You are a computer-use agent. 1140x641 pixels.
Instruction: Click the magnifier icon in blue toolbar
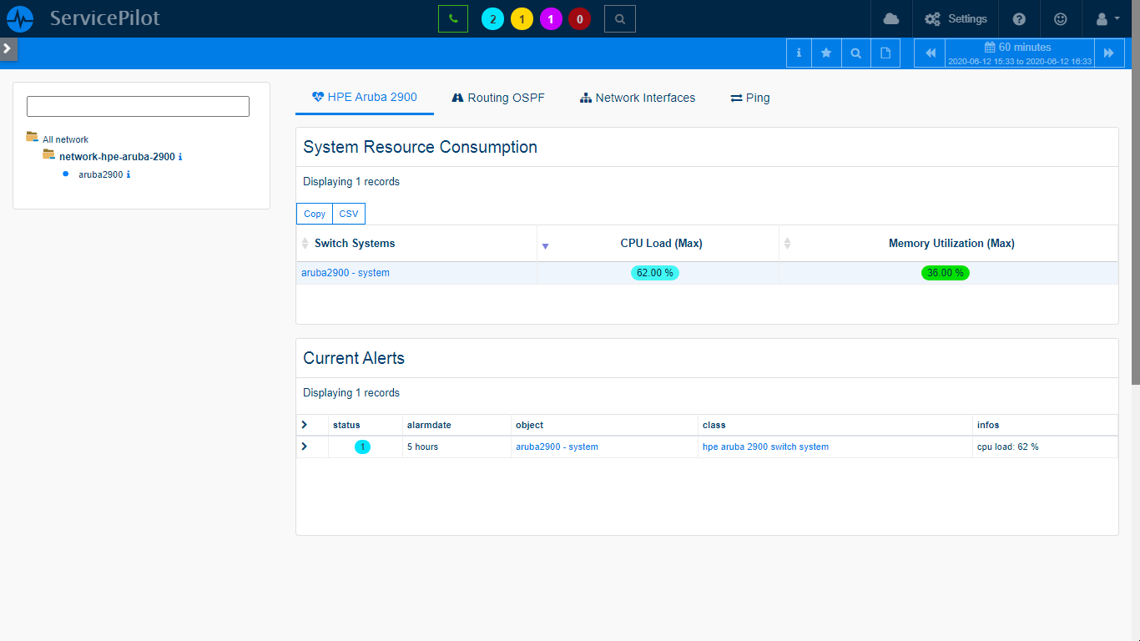click(x=855, y=53)
